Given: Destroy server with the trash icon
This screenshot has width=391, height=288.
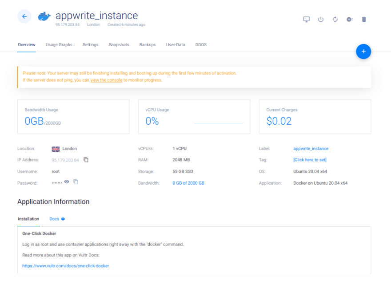Looking at the screenshot, I should coord(364,20).
